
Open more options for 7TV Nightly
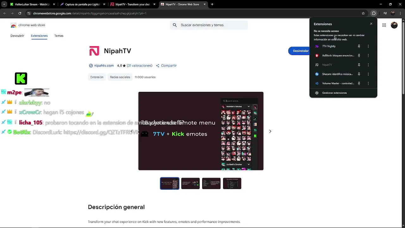point(368,46)
